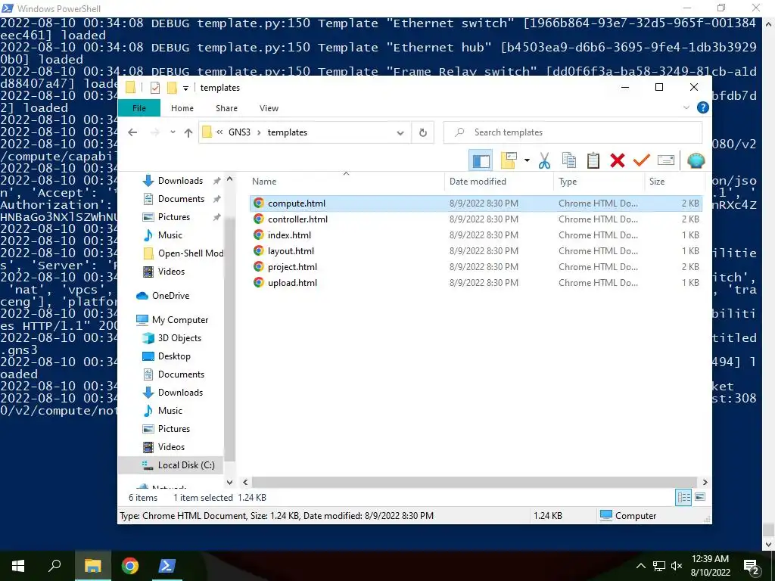Click the Properties quick access toolbar icon

click(155, 88)
